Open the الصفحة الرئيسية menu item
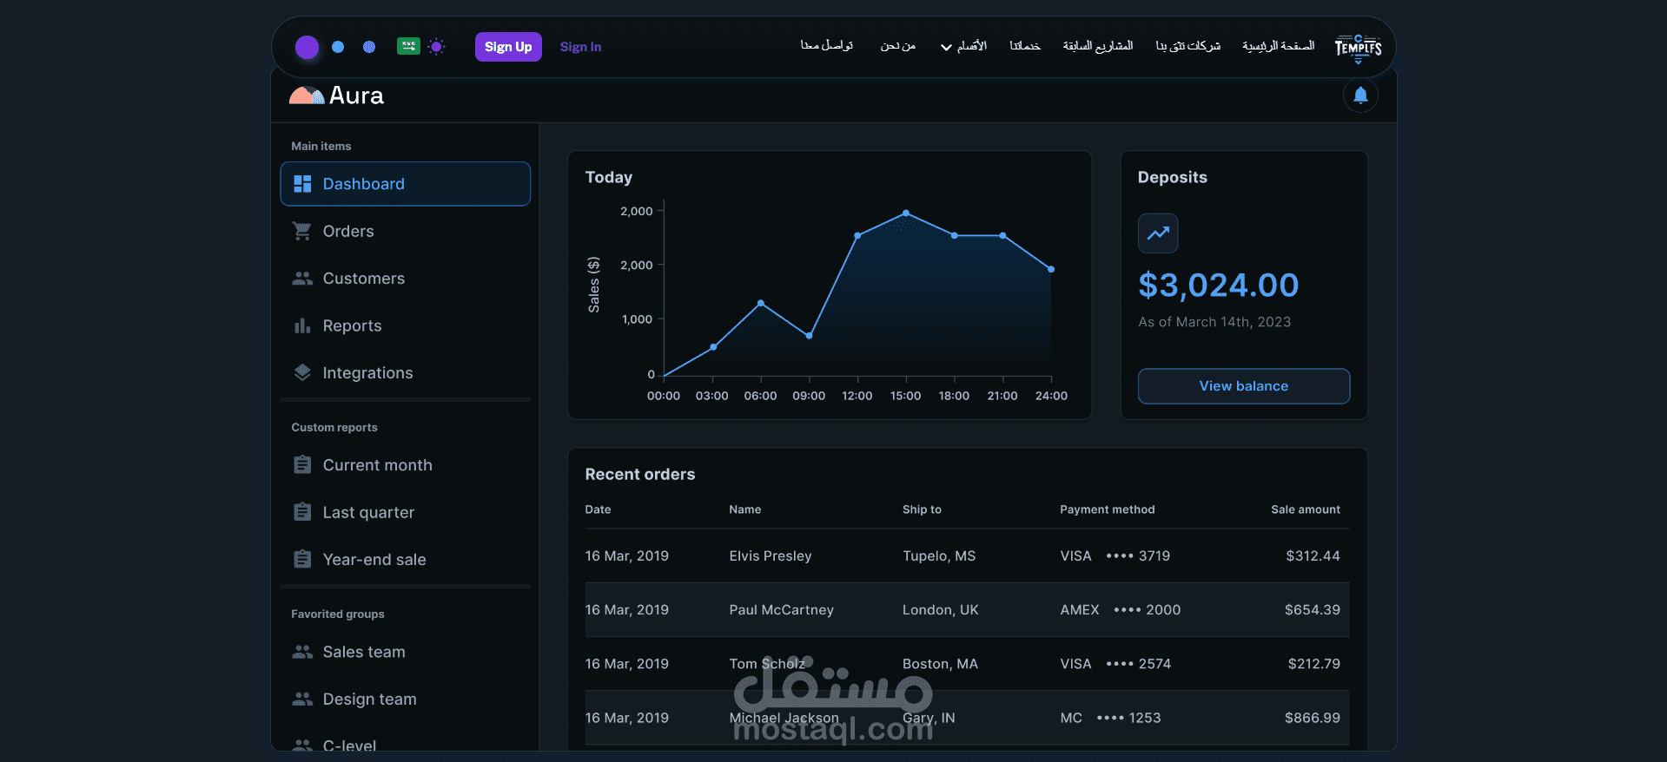Viewport: 1667px width, 762px height. click(x=1278, y=46)
